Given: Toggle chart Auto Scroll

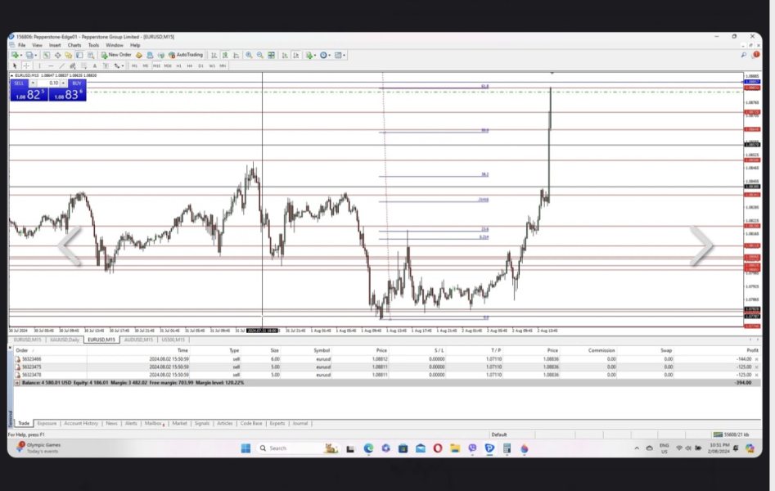Looking at the screenshot, I should [285, 56].
